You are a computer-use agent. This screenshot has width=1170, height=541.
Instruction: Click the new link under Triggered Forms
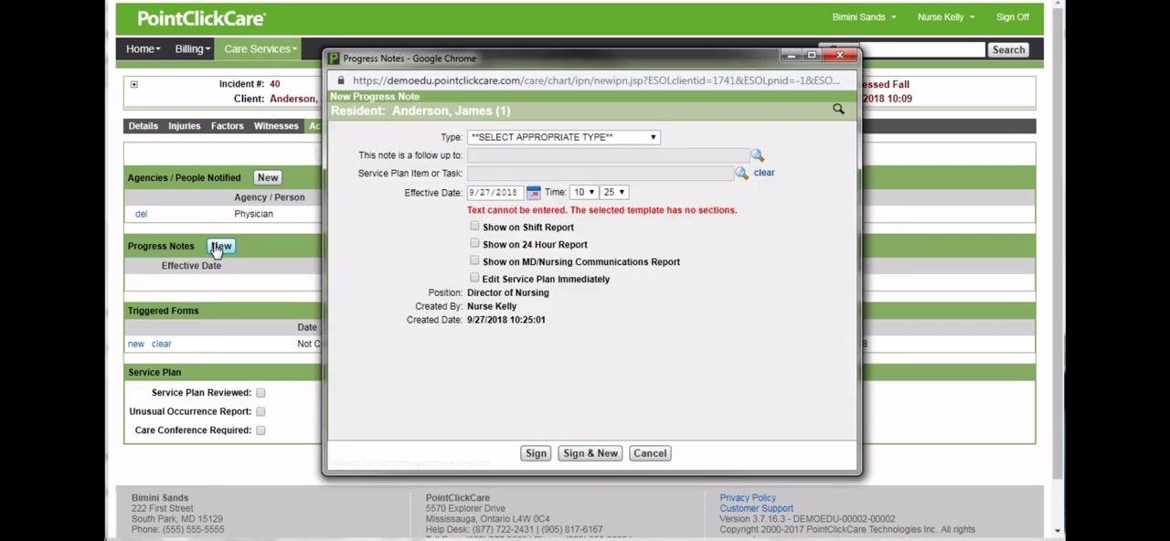(136, 344)
